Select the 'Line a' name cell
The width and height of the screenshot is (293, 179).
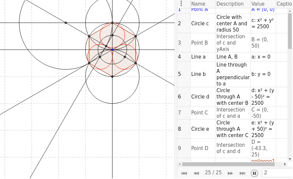[203, 57]
